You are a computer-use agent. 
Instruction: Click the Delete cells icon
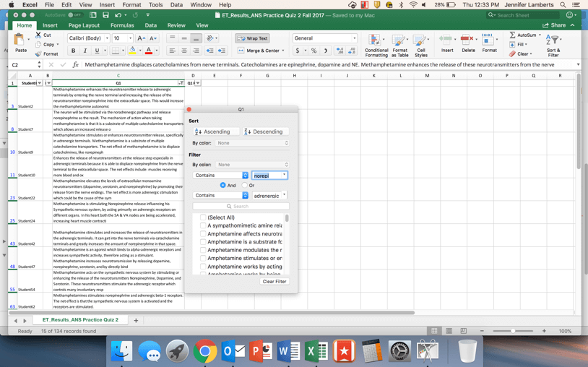click(x=467, y=39)
